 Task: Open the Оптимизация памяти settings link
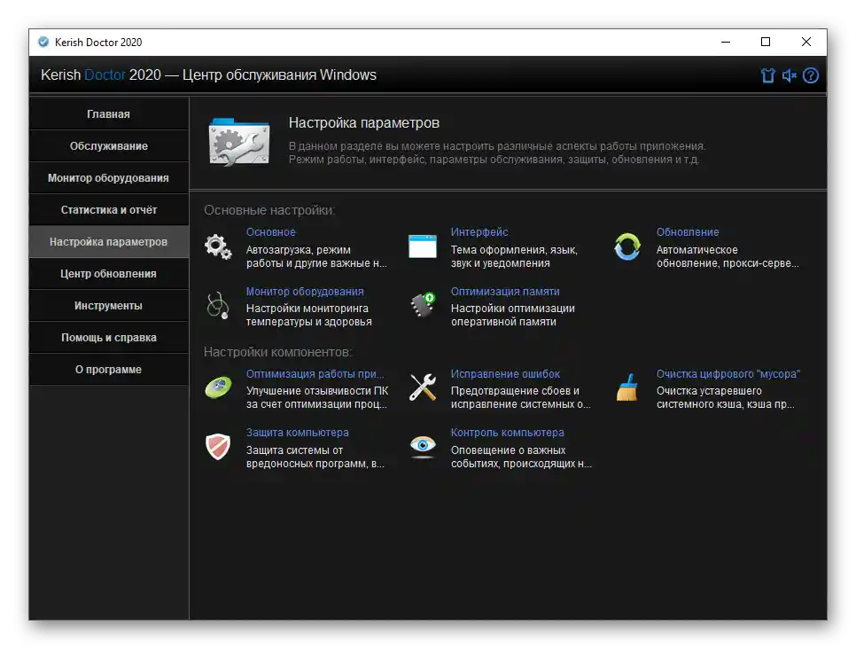click(x=505, y=291)
